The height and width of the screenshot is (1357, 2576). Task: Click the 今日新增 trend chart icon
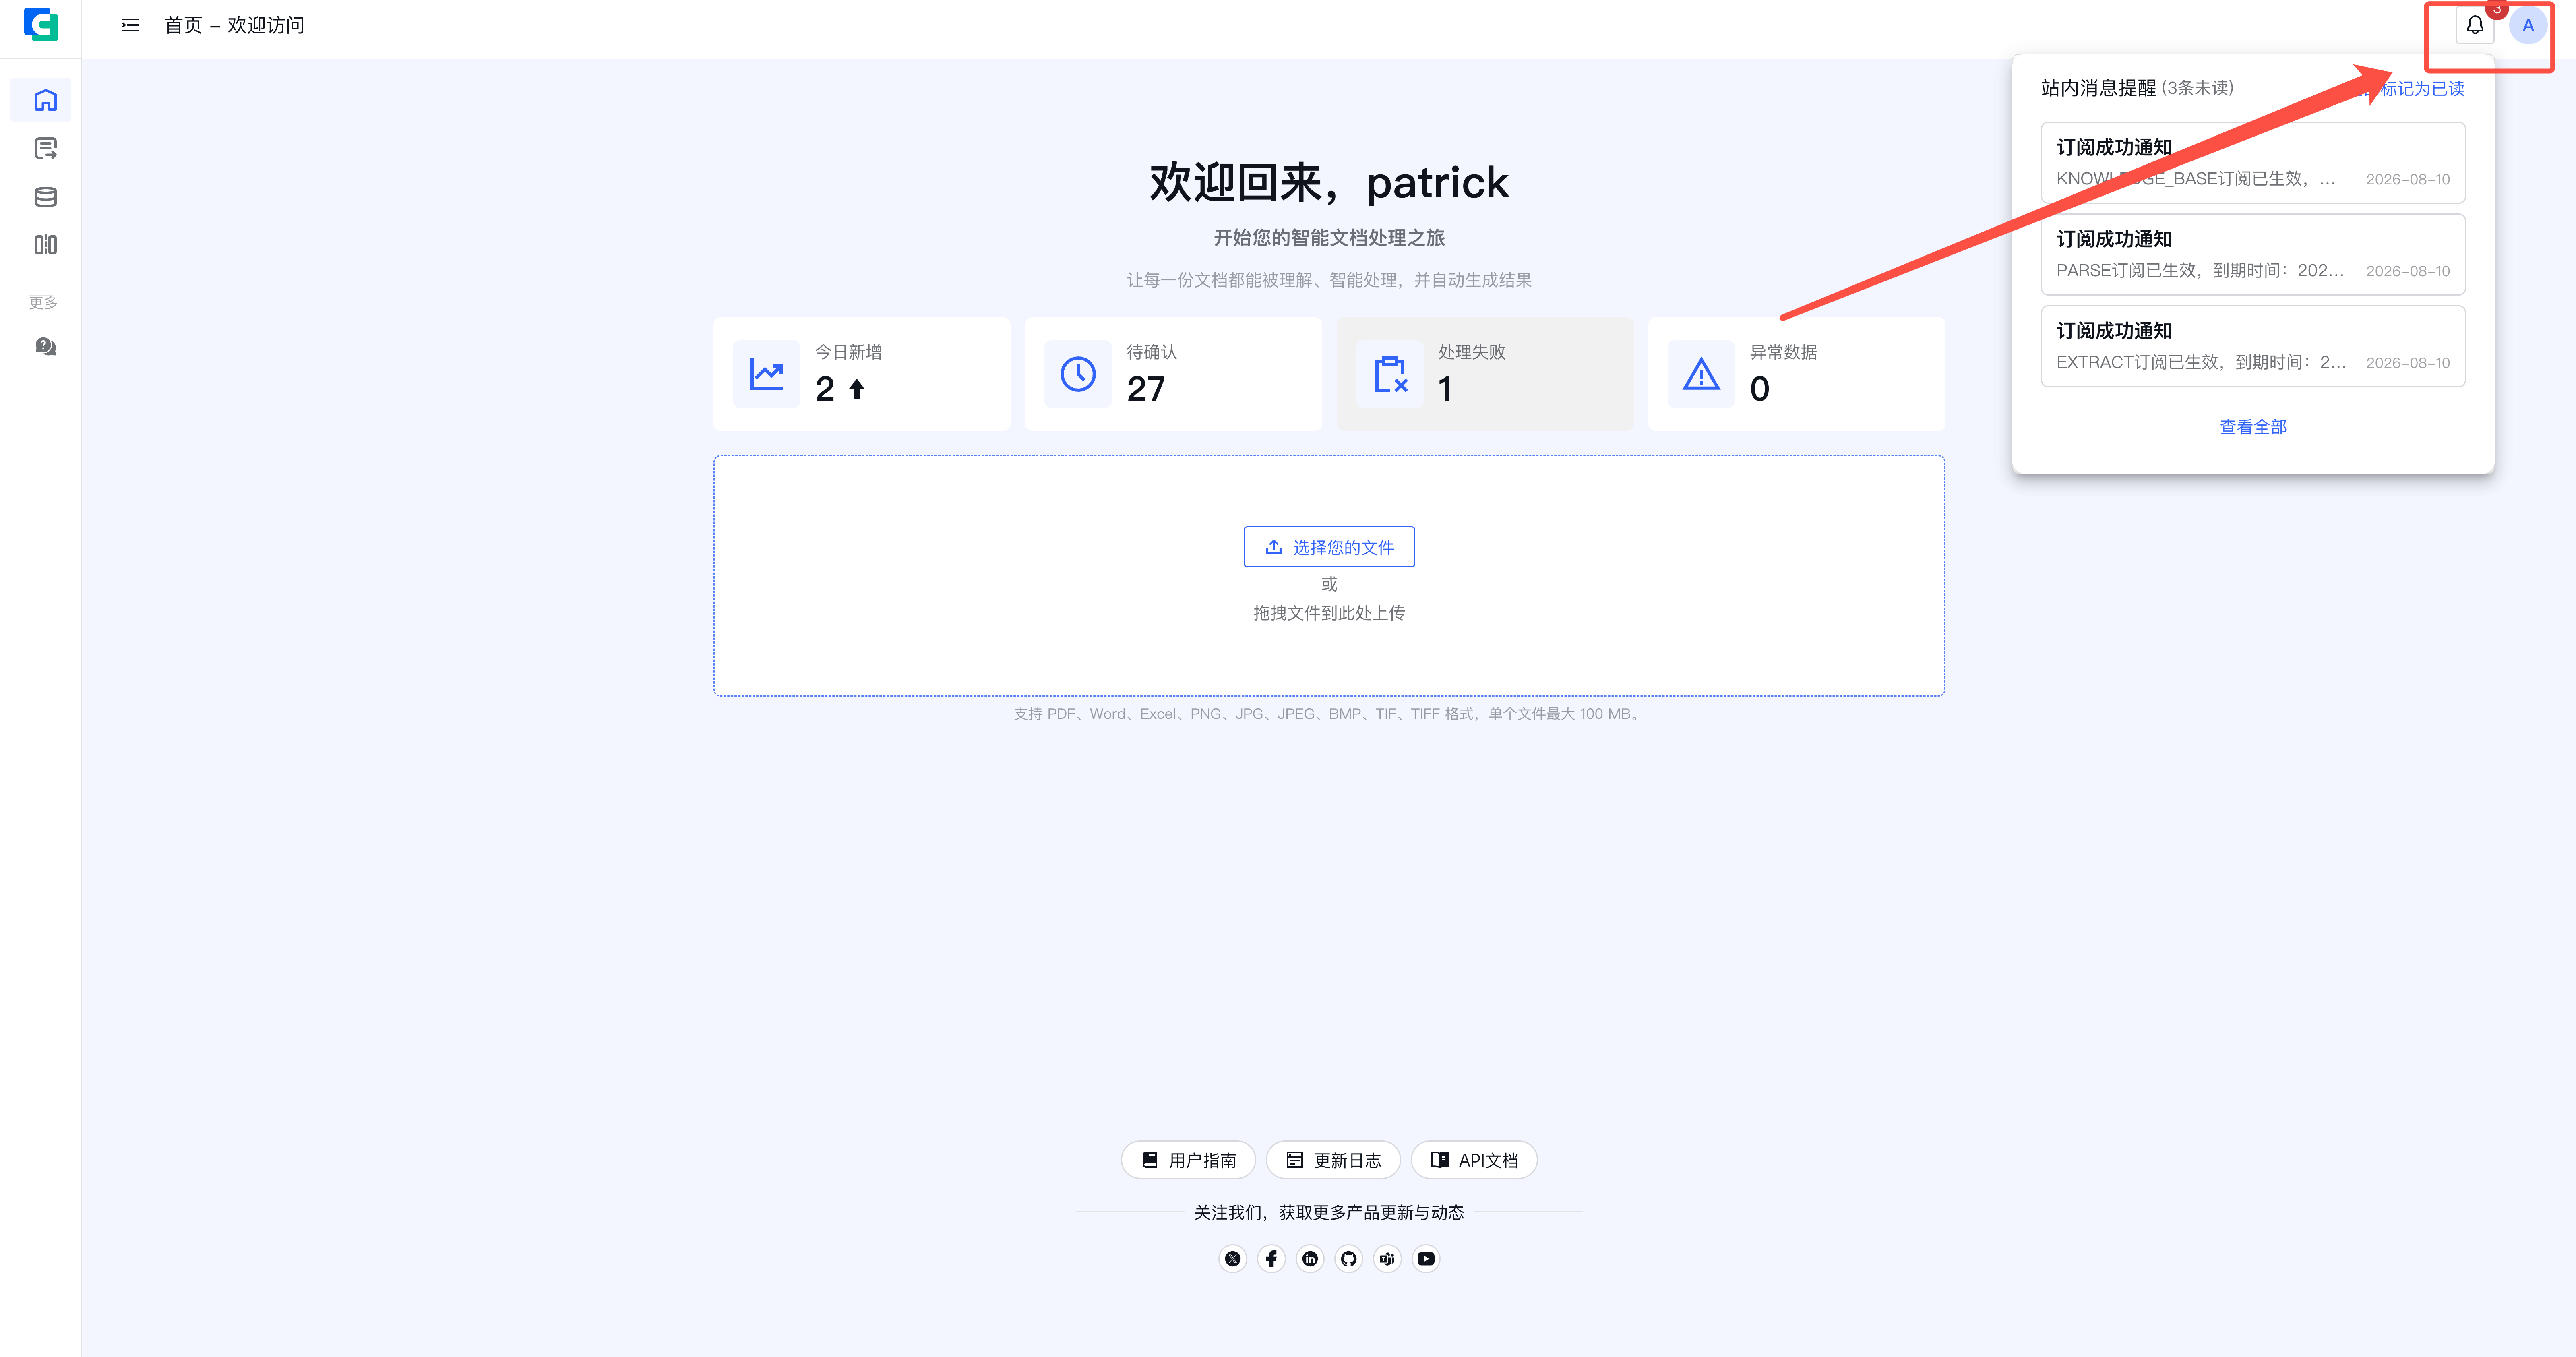pos(767,374)
